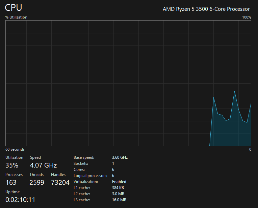The width and height of the screenshot is (258, 208).
Task: Click the L3 cache label
Action: tap(82, 200)
